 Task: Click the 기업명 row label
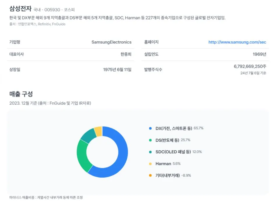15,42
